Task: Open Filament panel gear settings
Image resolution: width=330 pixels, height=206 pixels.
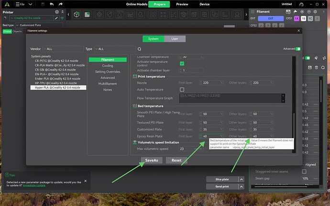Action: (315, 12)
